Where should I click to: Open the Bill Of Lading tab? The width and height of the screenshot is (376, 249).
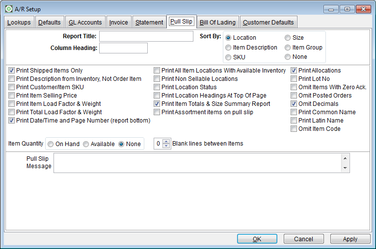pyautogui.click(x=217, y=23)
